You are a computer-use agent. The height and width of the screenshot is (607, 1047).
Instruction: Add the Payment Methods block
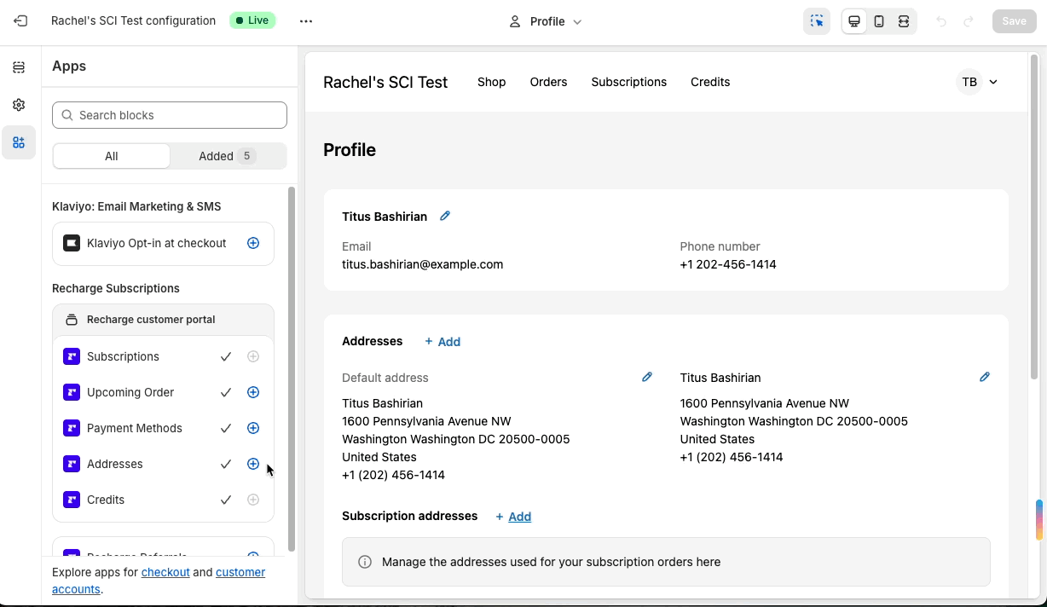click(x=253, y=428)
